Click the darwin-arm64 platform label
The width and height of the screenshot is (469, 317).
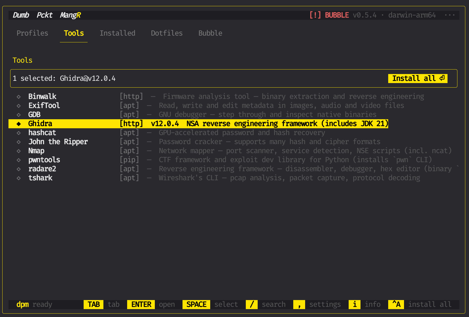412,15
